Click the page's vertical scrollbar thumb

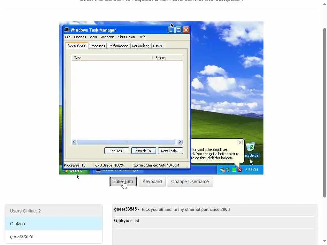324,113
